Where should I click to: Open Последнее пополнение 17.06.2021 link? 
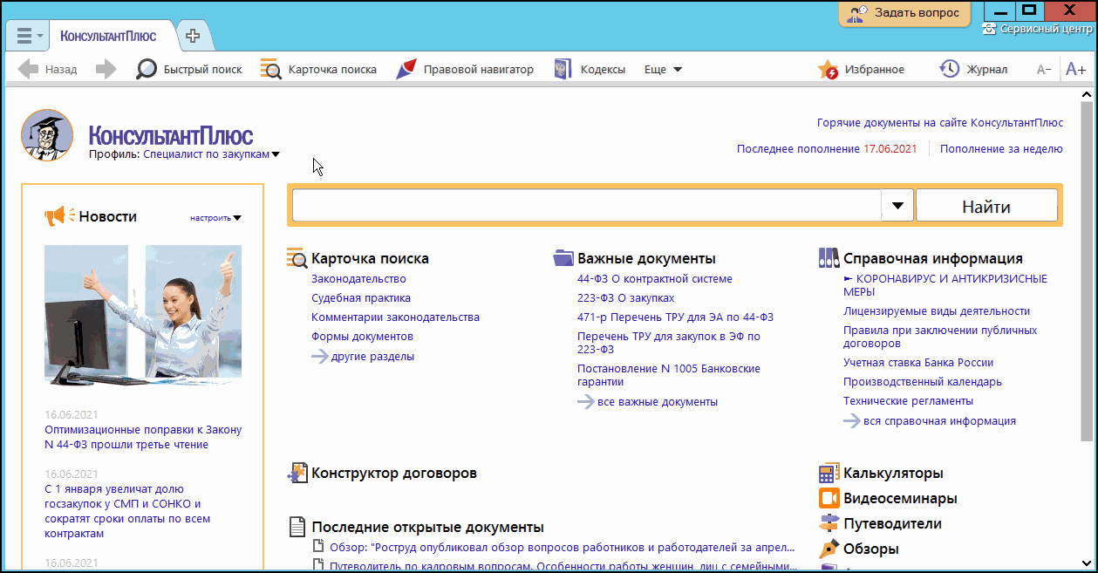[x=827, y=149]
